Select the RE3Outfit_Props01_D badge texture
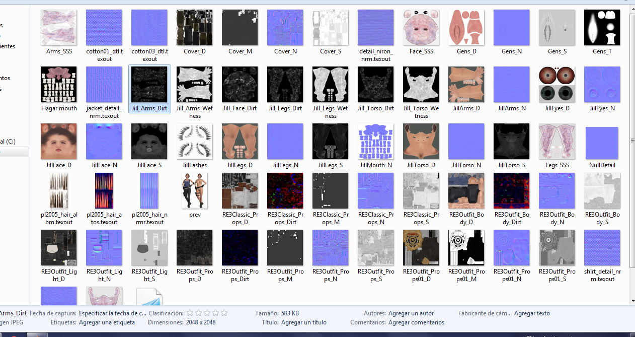 (x=421, y=248)
